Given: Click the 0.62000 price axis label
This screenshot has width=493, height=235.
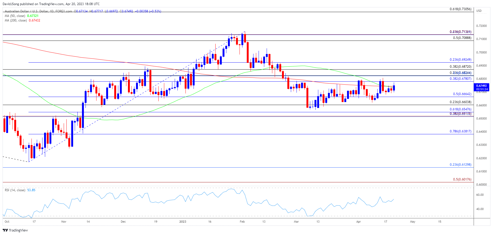Looking at the screenshot, I should tap(481, 158).
